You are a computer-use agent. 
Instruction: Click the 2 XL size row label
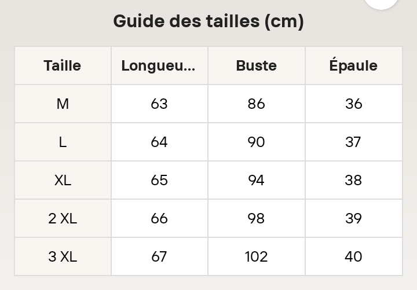coord(63,218)
